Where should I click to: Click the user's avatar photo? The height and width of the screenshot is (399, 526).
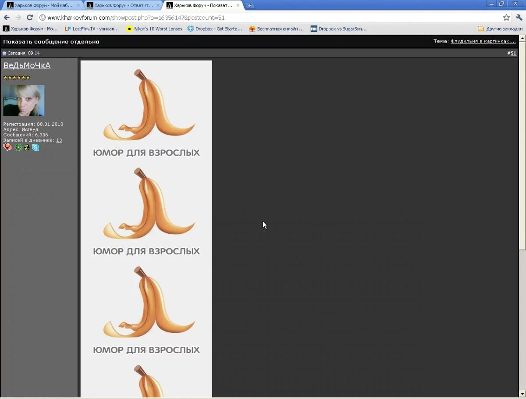24,100
